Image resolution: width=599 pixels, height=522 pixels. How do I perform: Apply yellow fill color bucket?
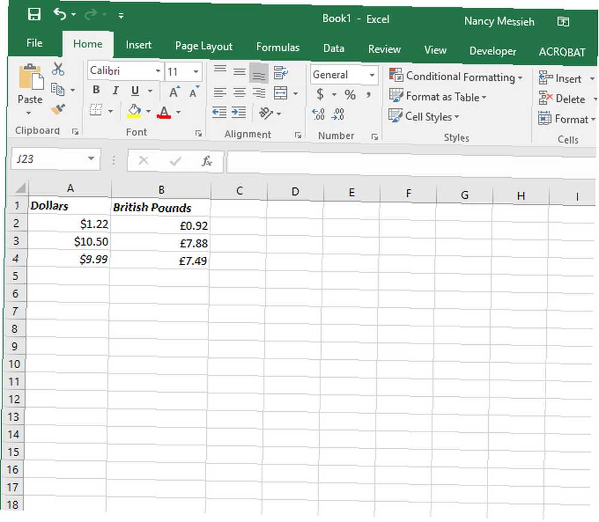[134, 111]
